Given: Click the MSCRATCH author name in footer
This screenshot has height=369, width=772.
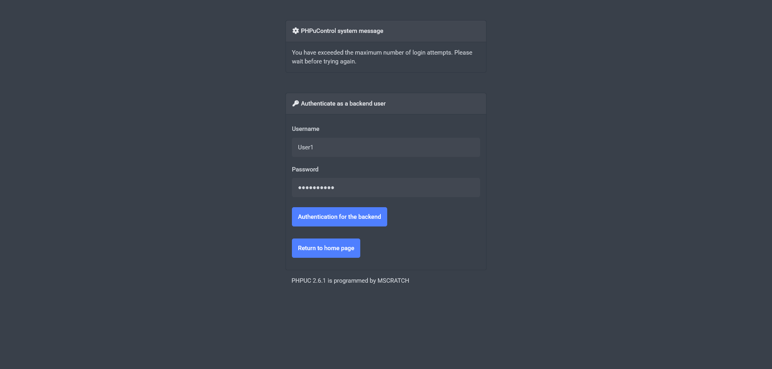Looking at the screenshot, I should point(393,281).
